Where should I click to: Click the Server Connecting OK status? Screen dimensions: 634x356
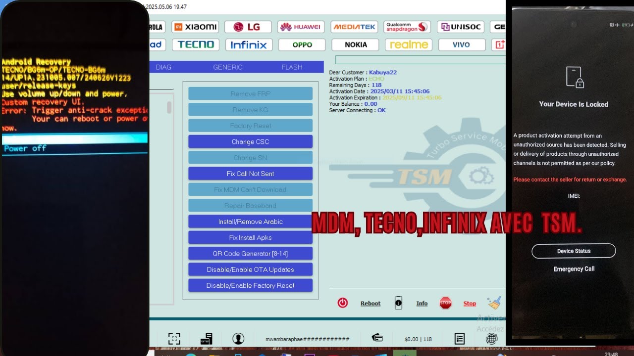click(x=381, y=110)
